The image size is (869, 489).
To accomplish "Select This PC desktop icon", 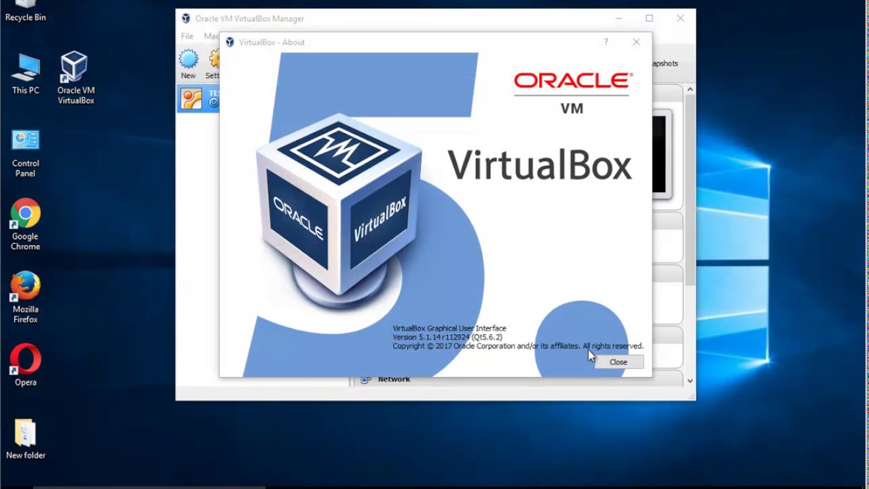I will point(26,73).
